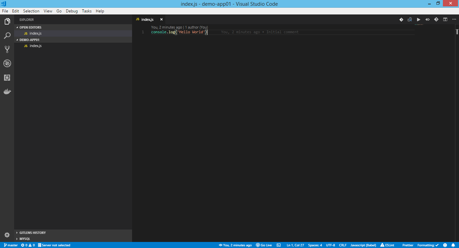Screen dimensions: 459x248
Task: Run the index.js file with the Run button
Action: click(x=418, y=19)
